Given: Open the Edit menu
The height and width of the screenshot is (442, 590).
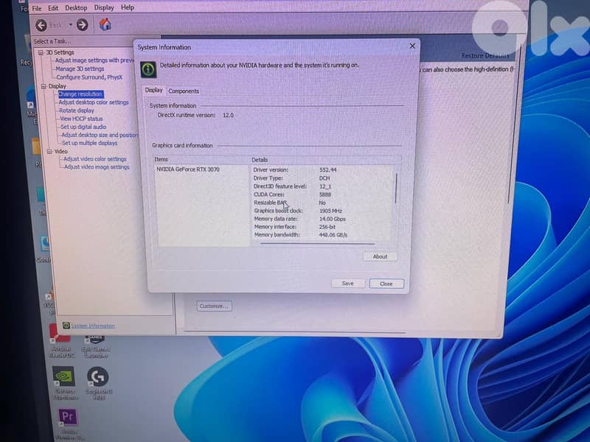Looking at the screenshot, I should click(x=53, y=8).
